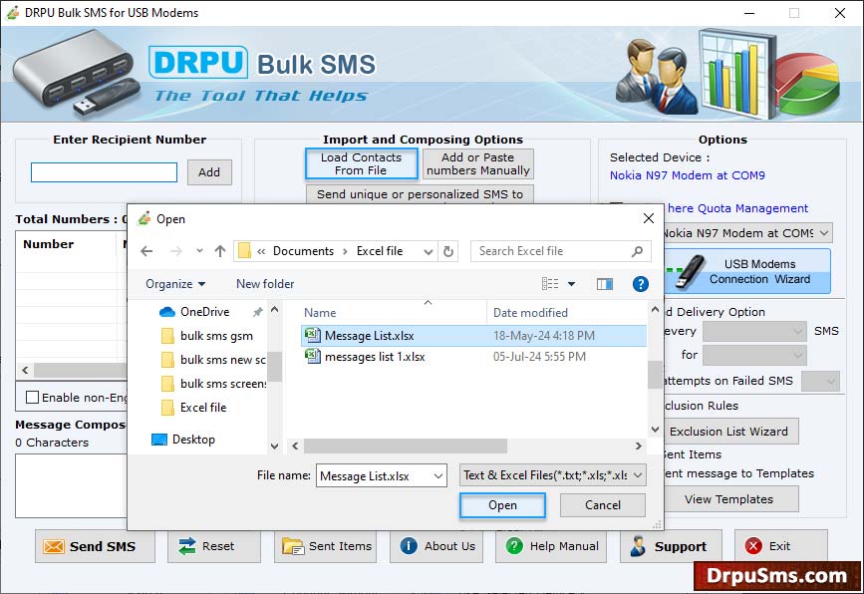Open delivery 'for' duration dropdown
This screenshot has height=594, width=864.
coord(755,355)
